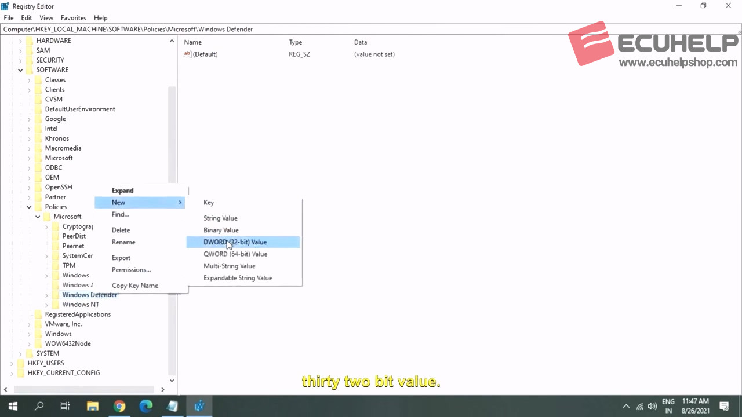The height and width of the screenshot is (417, 742).
Task: Expand the Windows Defender node
Action: [46, 295]
